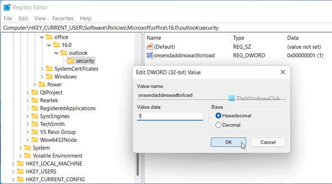
Task: Open the View menu
Action: click(x=40, y=18)
